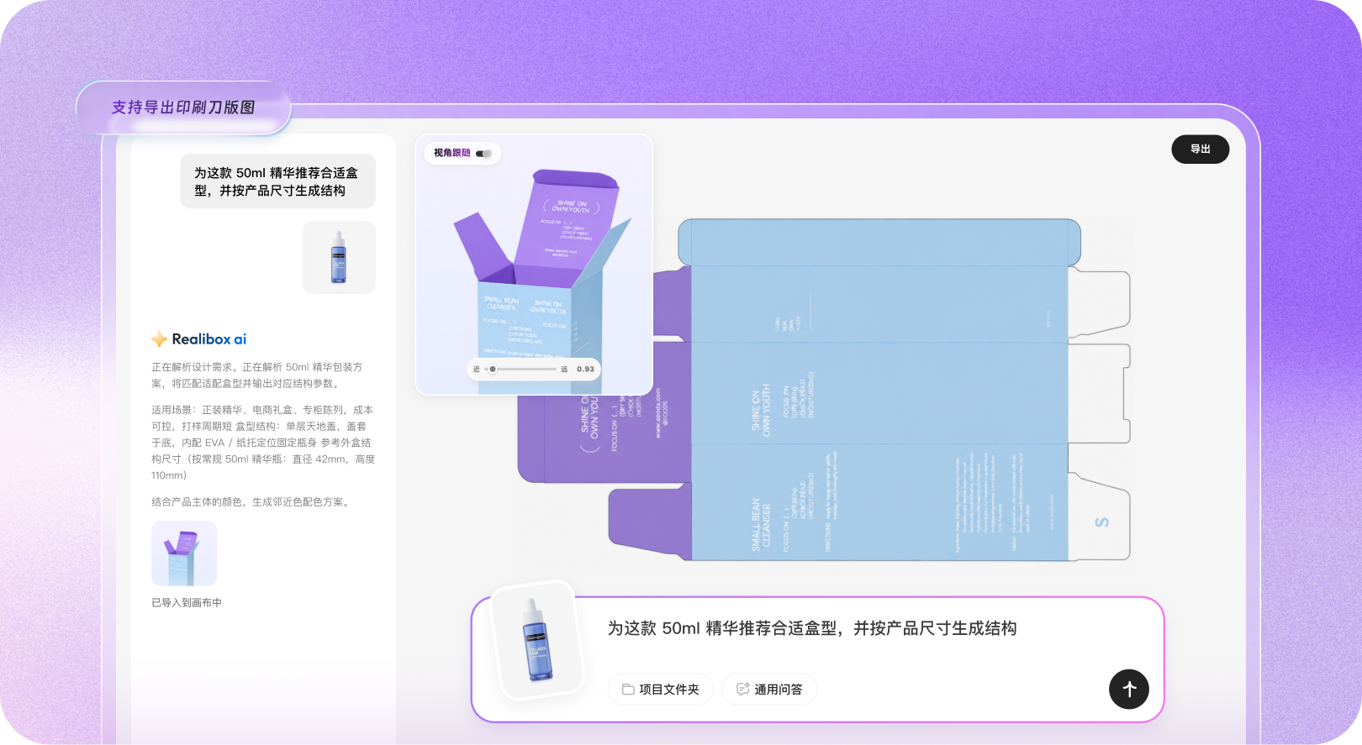Send the prompt with the up-arrow button
The width and height of the screenshot is (1362, 745).
tap(1129, 690)
